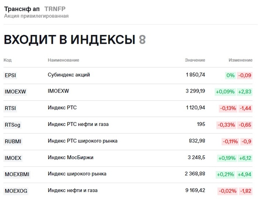Viewport: 258px width, 200px height.
Task: Click the TRNFP ticker symbol
Action: pyautogui.click(x=55, y=9)
